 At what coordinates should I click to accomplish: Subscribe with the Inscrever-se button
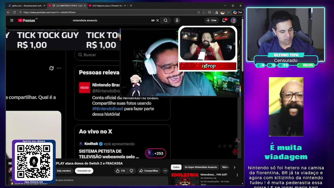click(84, 171)
